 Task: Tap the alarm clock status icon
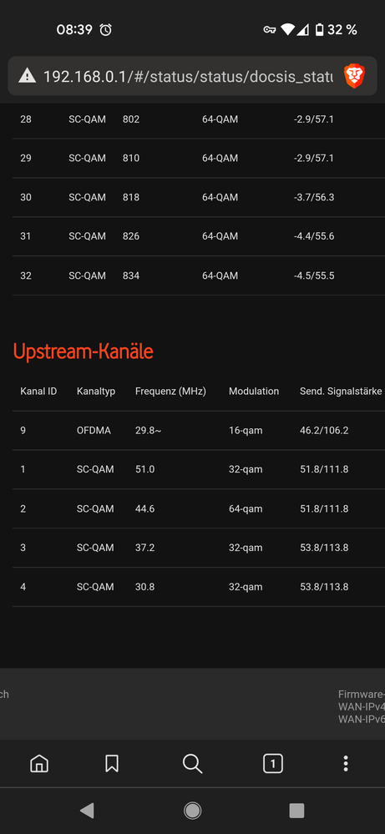tap(106, 30)
